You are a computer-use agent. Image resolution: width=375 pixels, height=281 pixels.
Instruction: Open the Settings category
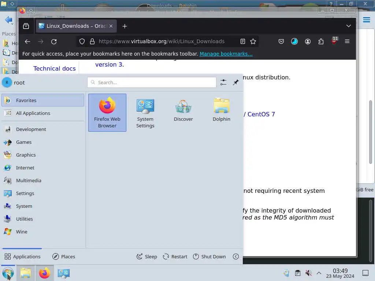[x=43, y=193]
